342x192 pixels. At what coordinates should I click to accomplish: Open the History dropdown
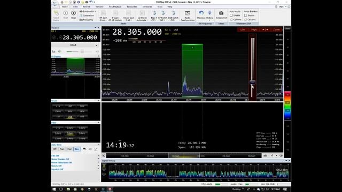[x=209, y=15]
